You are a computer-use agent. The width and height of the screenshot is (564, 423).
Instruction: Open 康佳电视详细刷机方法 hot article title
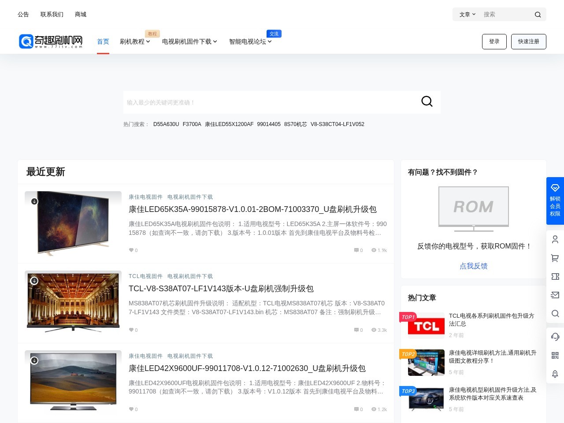[493, 357]
